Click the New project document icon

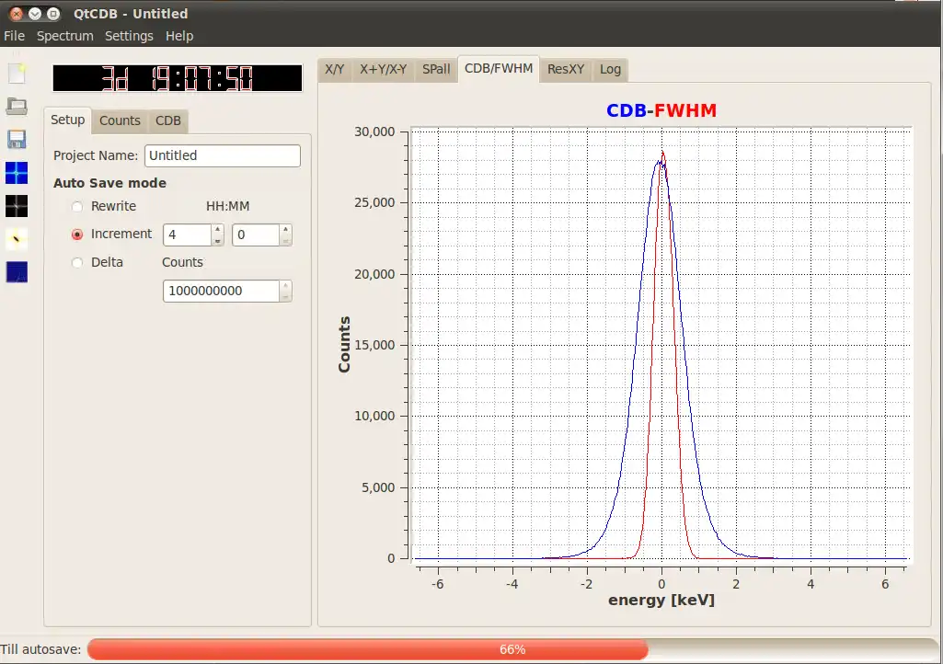coord(17,74)
